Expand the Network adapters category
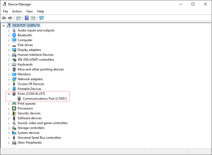Viewport: 212px width, 155px height. coord(9,79)
